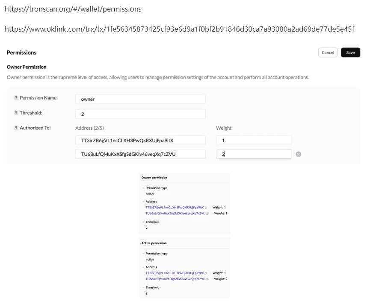Click the Authorized To help icon
Screen dimensions: 367x301
tap(16, 128)
